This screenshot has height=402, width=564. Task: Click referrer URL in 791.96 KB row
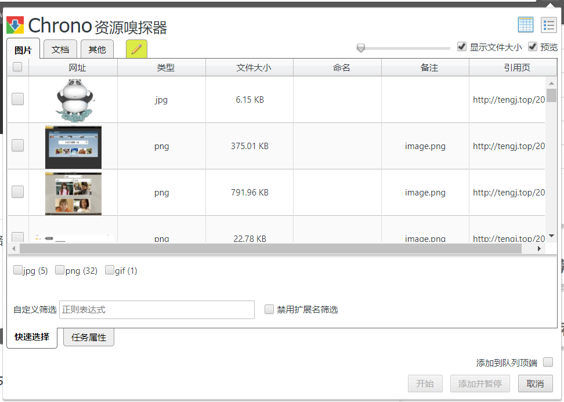(x=509, y=193)
